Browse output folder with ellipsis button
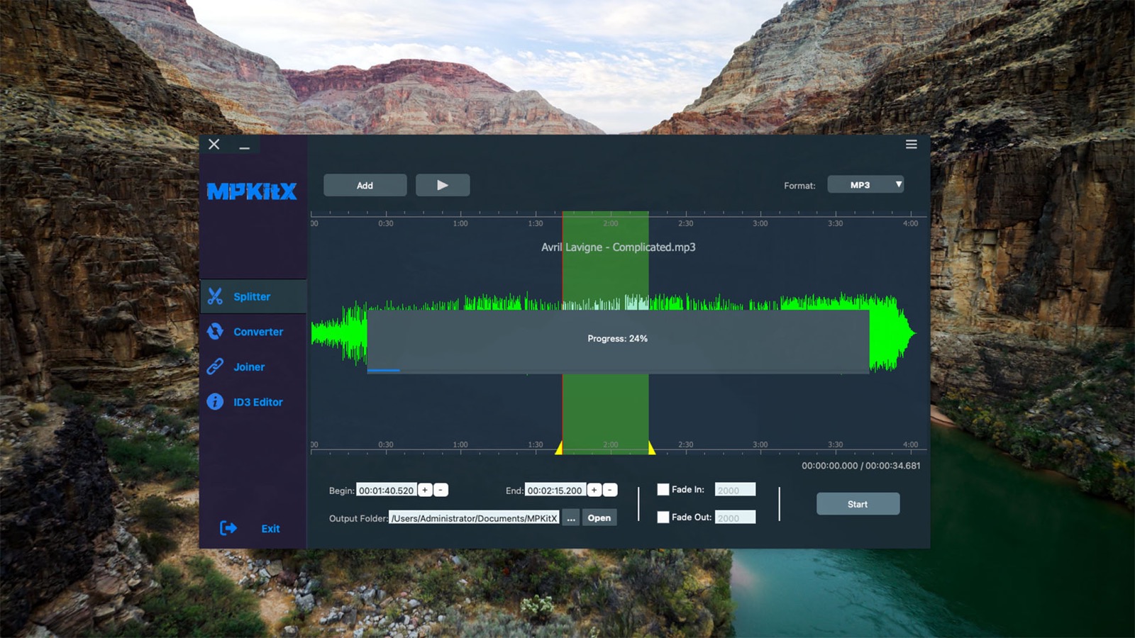 point(571,518)
